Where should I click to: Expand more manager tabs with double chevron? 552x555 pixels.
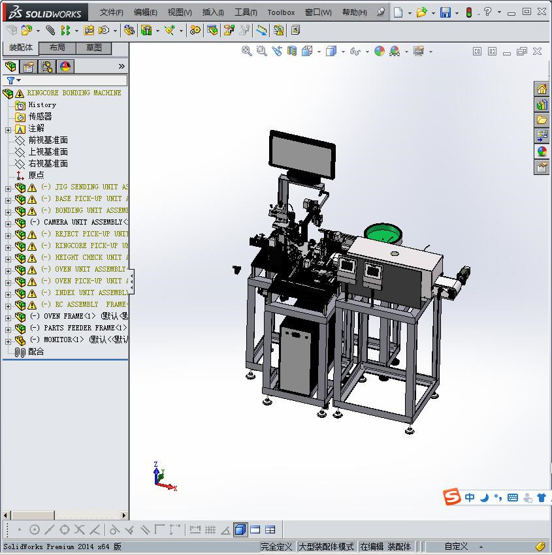pyautogui.click(x=122, y=66)
